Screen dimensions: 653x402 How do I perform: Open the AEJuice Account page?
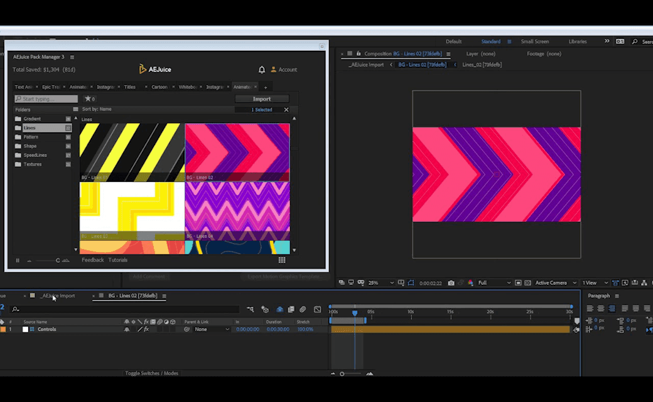[x=284, y=70]
